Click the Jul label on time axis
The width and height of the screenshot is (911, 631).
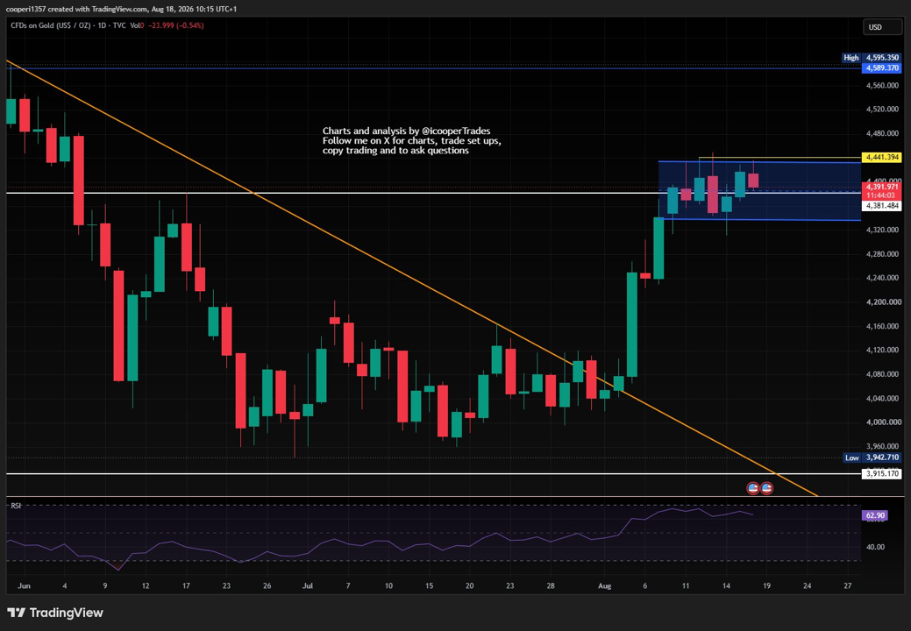[308, 585]
